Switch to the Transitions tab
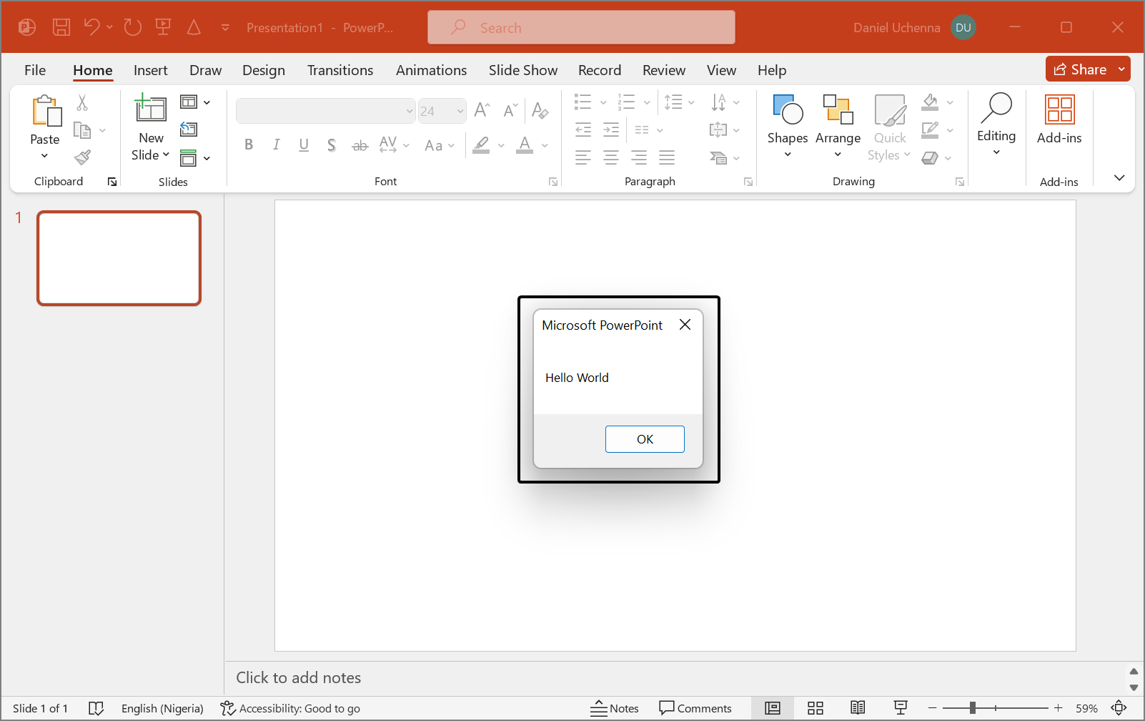 [x=340, y=70]
